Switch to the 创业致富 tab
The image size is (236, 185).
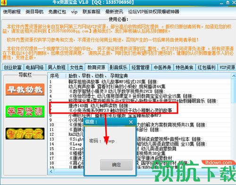coord(13,68)
